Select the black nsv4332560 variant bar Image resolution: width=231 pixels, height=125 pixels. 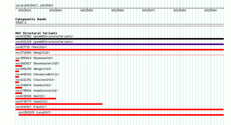pyautogui.click(x=119, y=39)
